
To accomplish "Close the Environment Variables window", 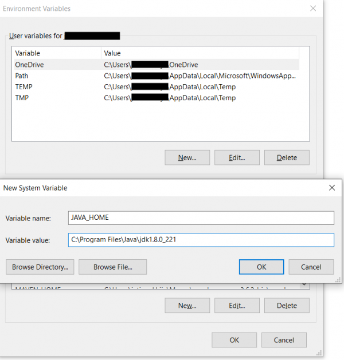I will (x=313, y=9).
